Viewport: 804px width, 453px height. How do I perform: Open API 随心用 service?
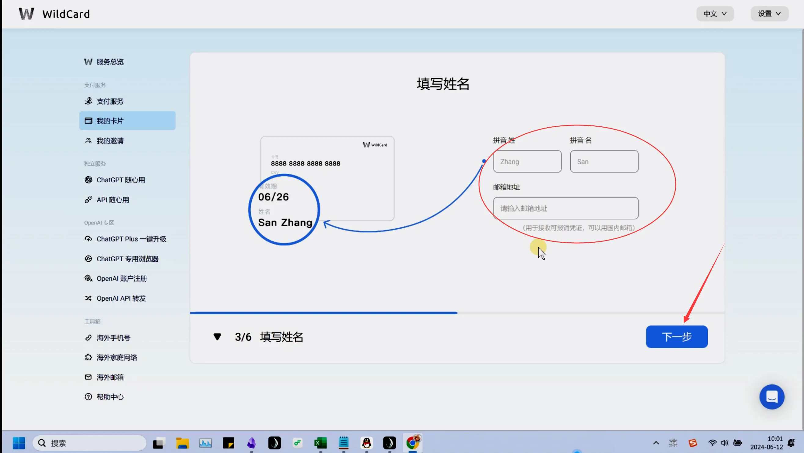point(113,200)
